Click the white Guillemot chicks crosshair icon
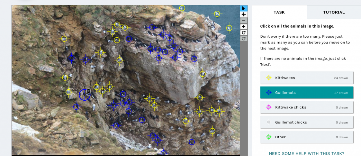The width and height of the screenshot is (361, 156). [x=269, y=122]
